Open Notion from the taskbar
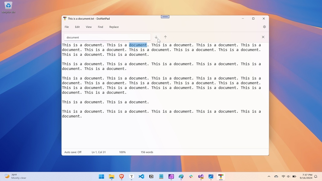Screen dimensions: 322x181 coord(151,176)
